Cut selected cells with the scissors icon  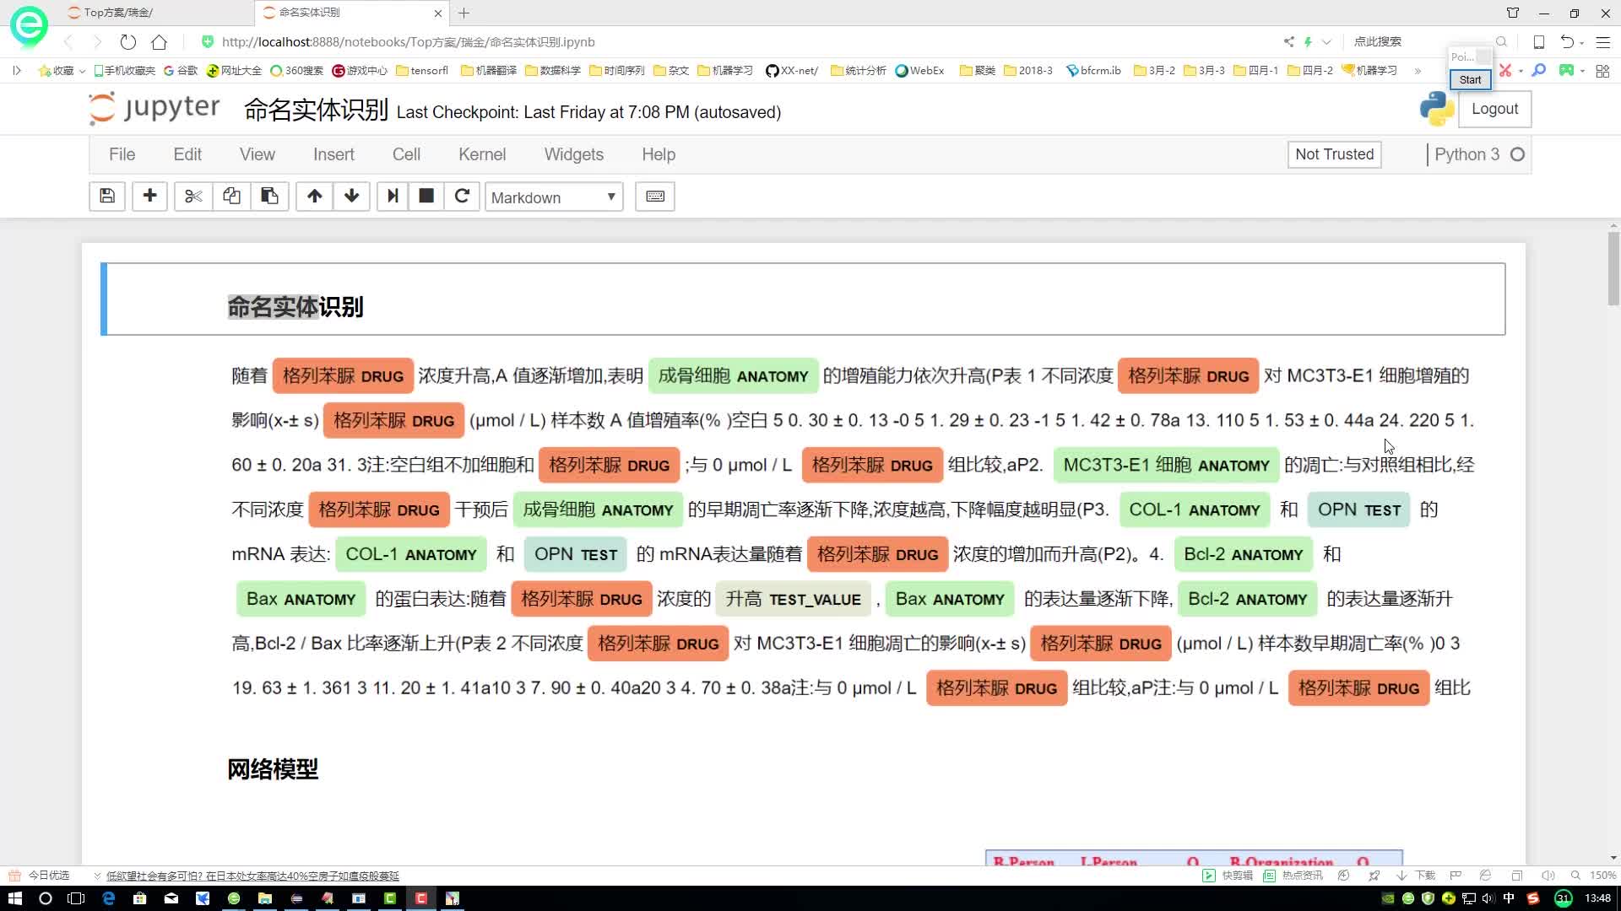pos(193,197)
